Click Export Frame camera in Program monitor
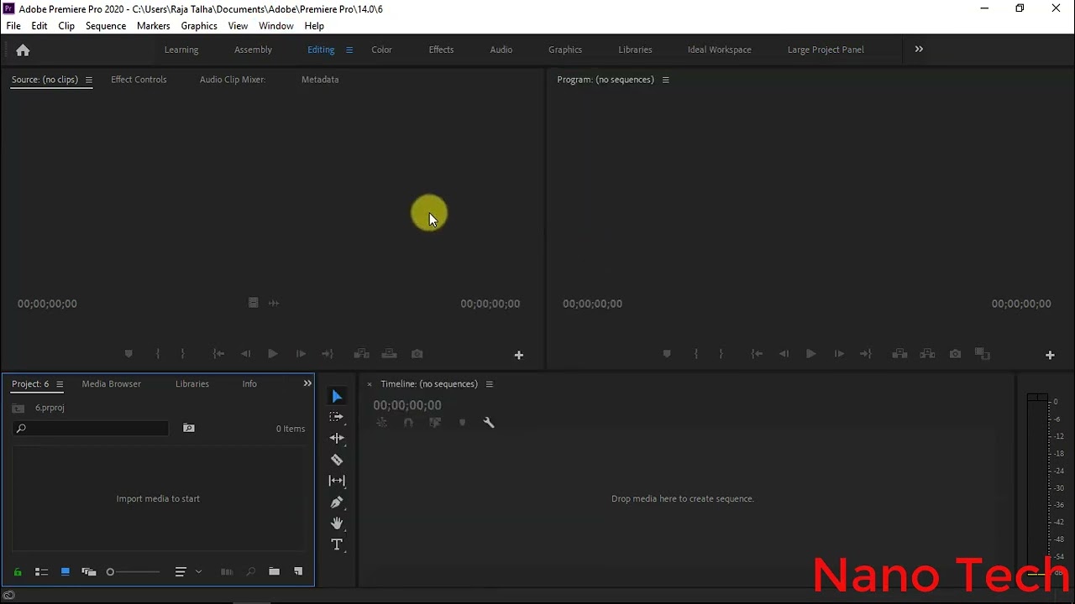The height and width of the screenshot is (604, 1075). pos(955,354)
